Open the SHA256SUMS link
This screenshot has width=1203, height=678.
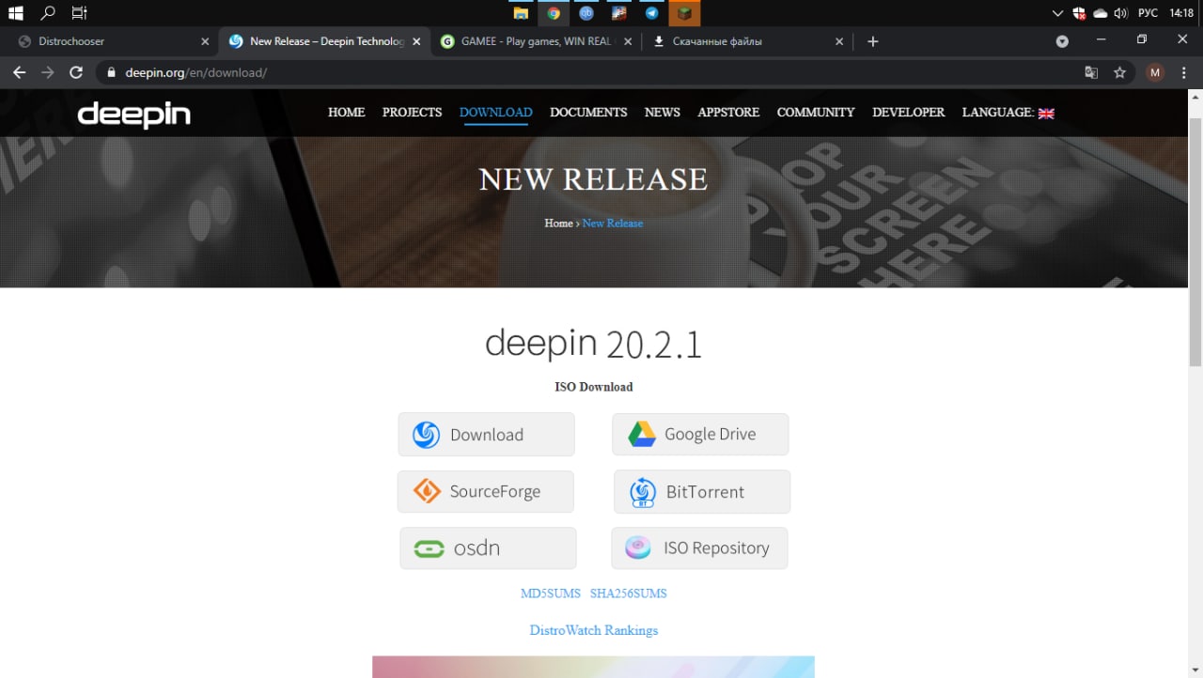pyautogui.click(x=629, y=593)
